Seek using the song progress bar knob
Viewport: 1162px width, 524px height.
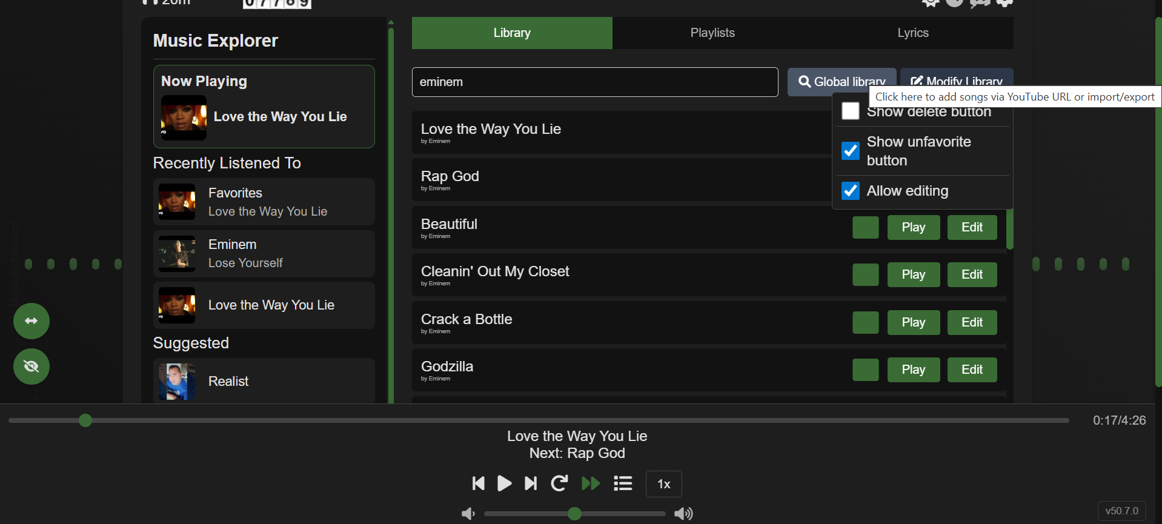pyautogui.click(x=85, y=420)
